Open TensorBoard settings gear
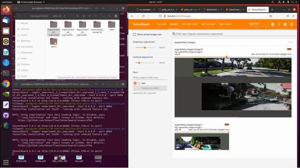The width and height of the screenshot is (300, 168). point(285,24)
